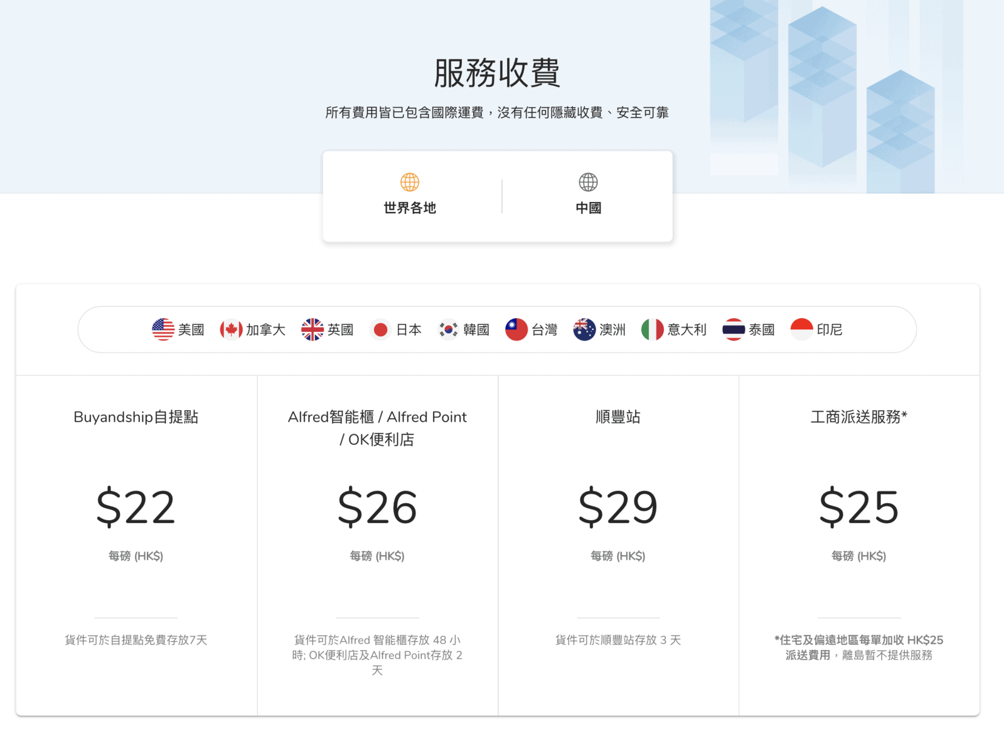The height and width of the screenshot is (744, 1004).
Task: Switch to the 世界各地 tab
Action: [410, 196]
